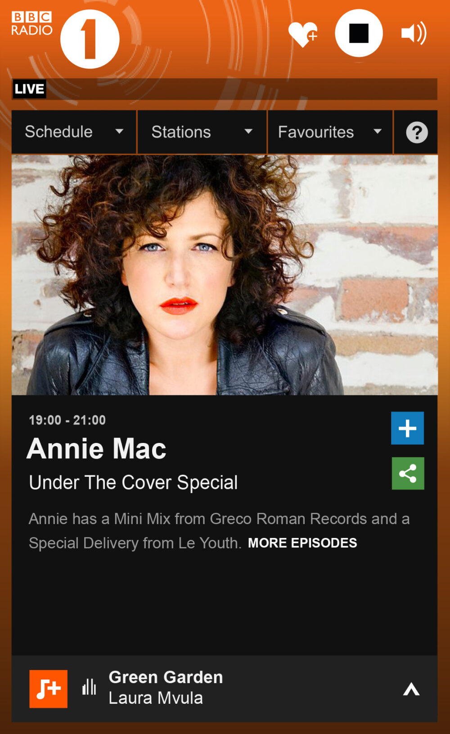Open the Stations dropdown menu

click(x=202, y=132)
